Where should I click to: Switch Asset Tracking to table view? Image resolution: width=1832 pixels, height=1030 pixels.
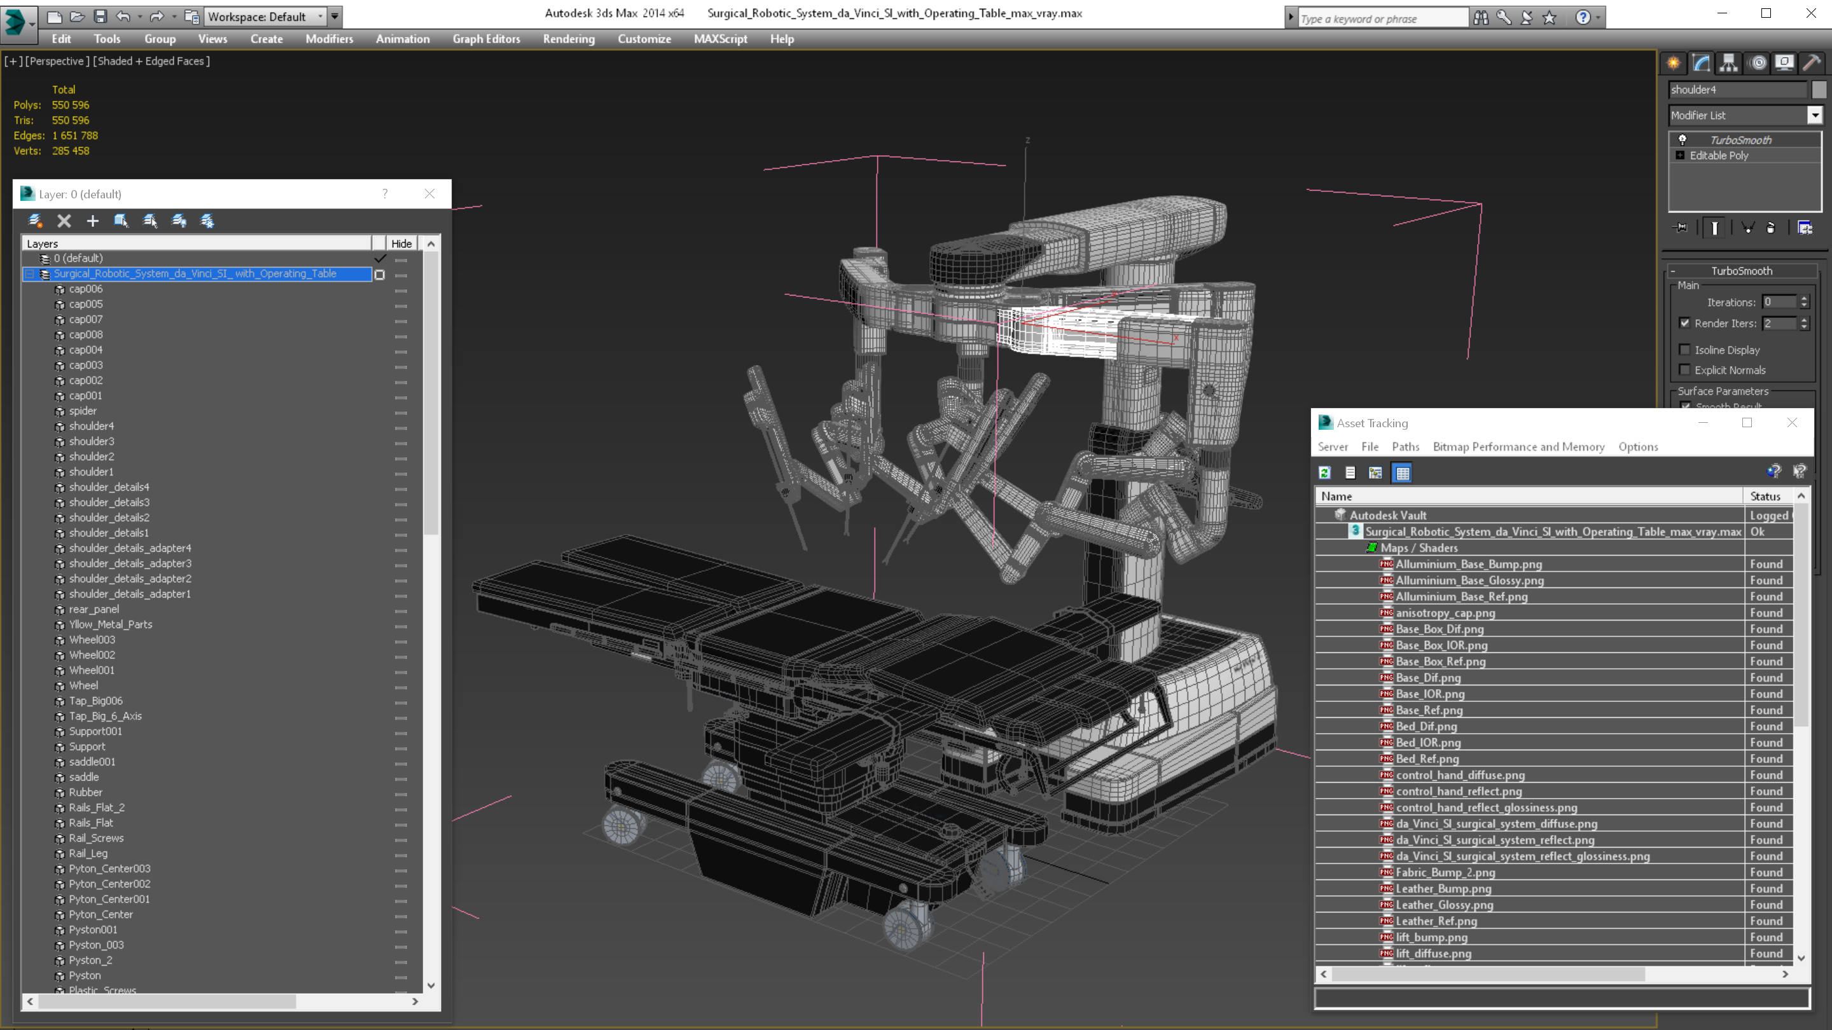(x=1402, y=472)
